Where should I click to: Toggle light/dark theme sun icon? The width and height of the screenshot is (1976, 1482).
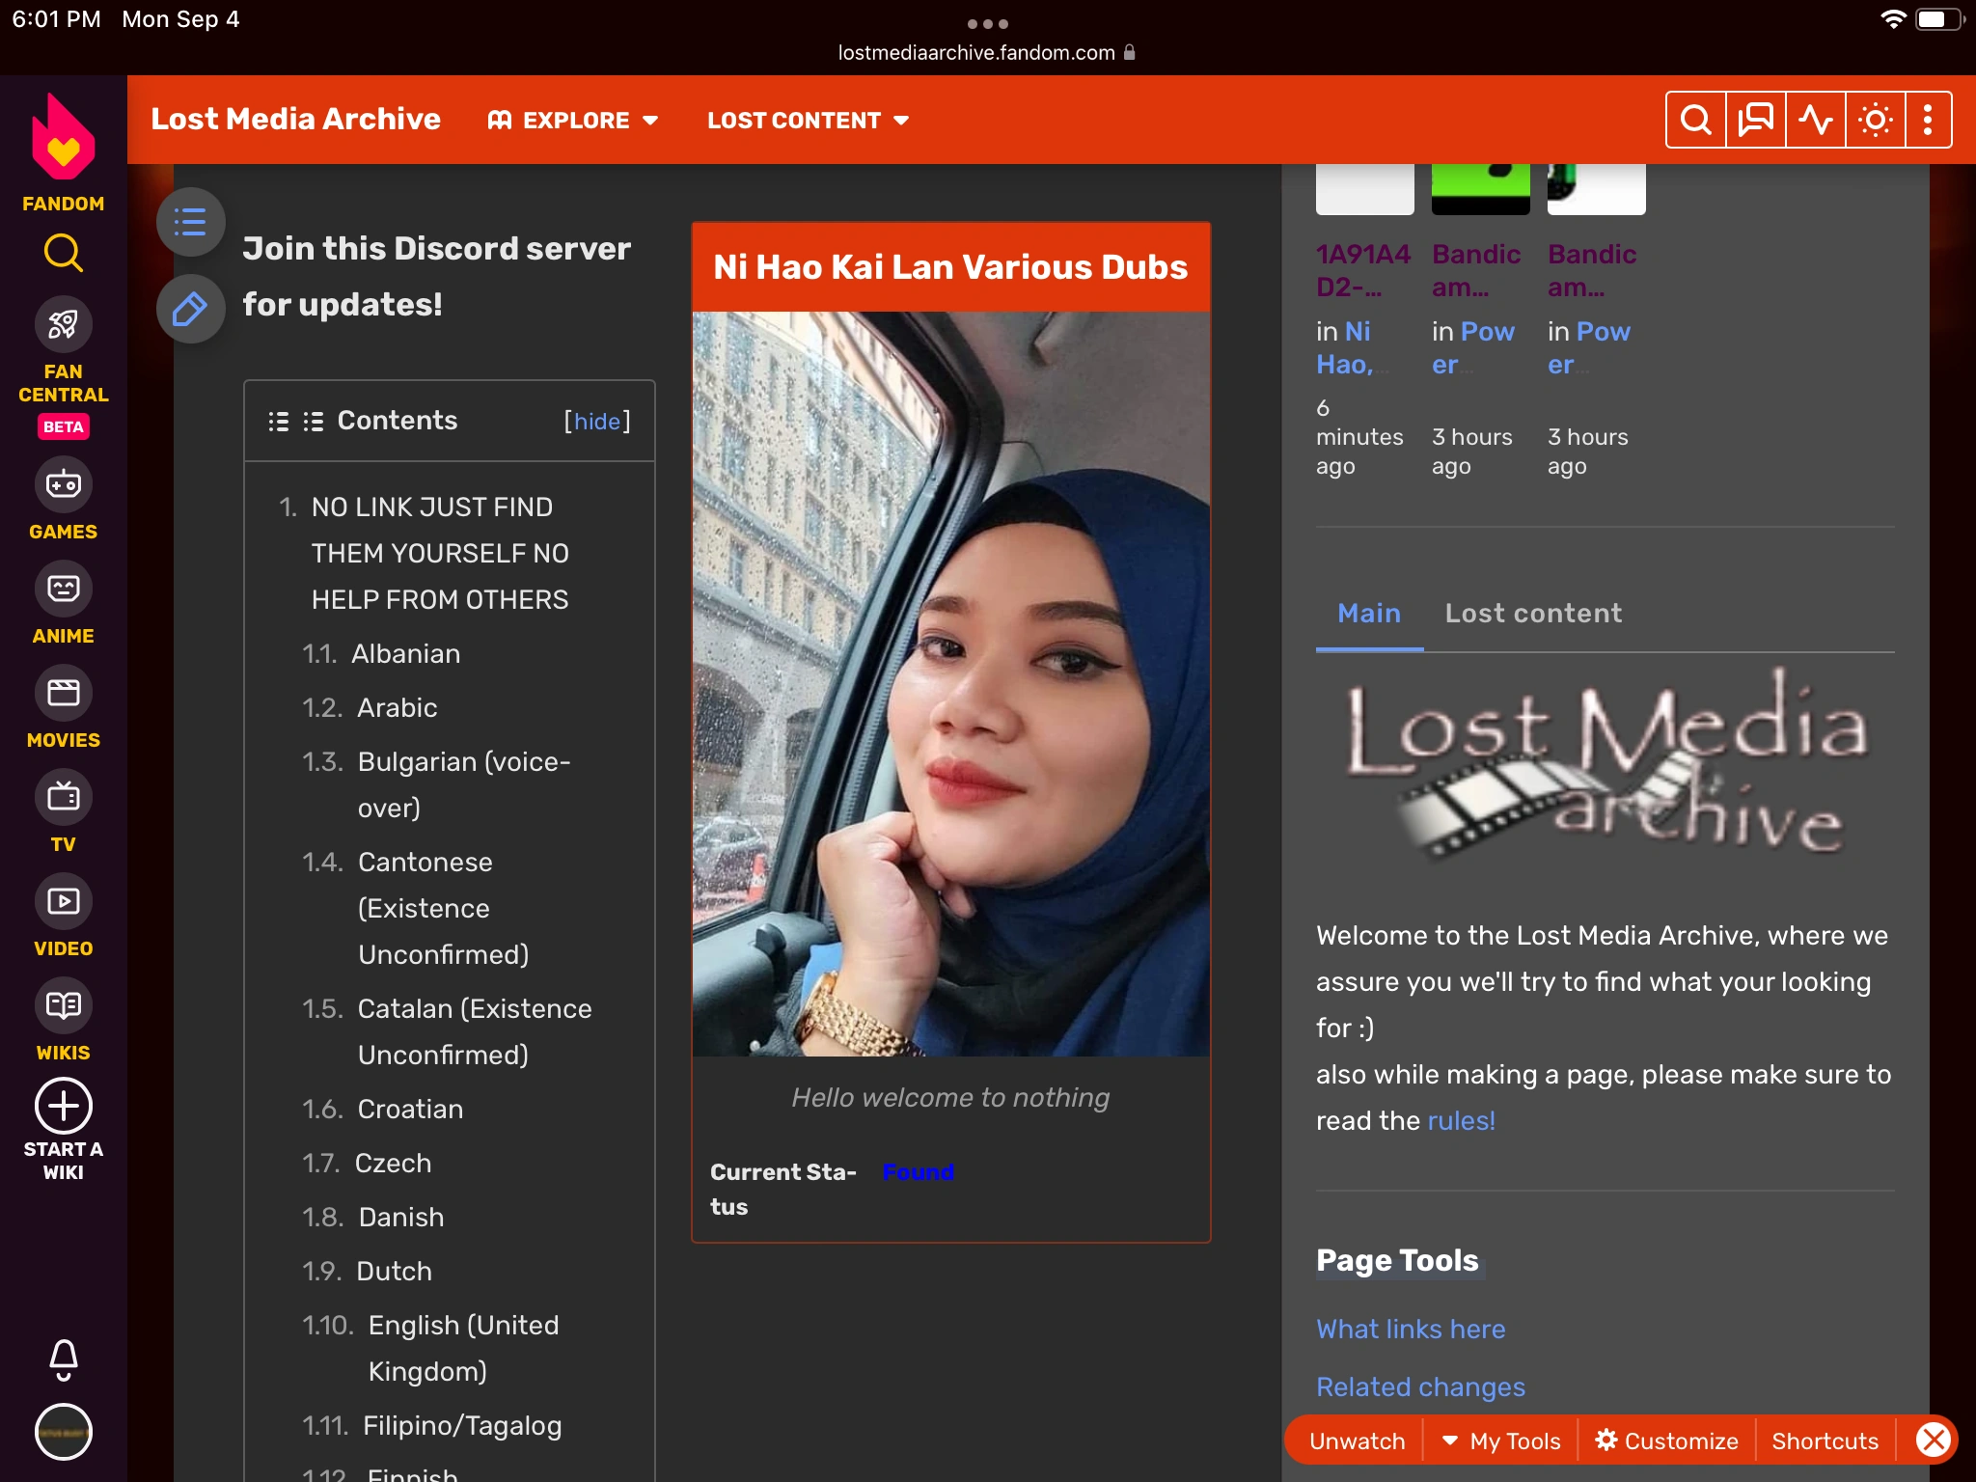pyautogui.click(x=1875, y=120)
